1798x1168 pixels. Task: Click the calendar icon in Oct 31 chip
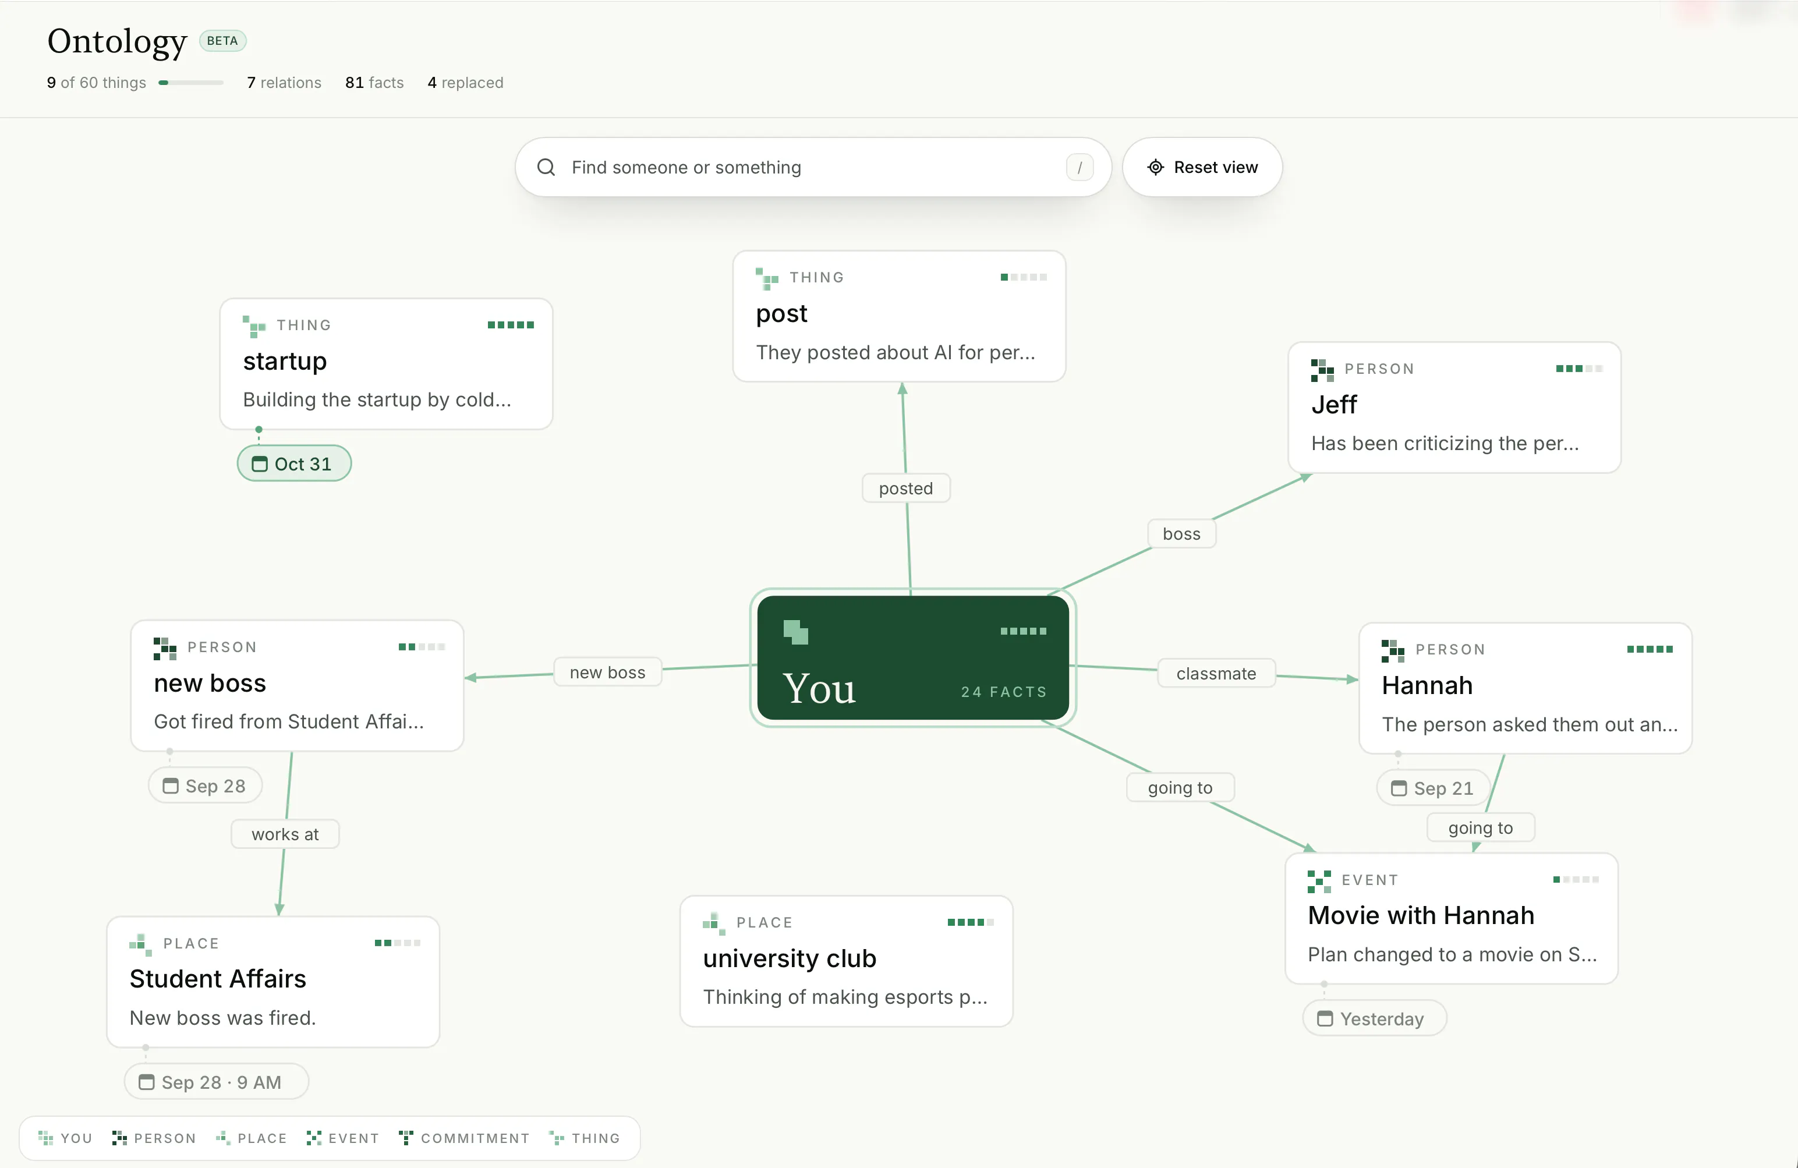[259, 464]
